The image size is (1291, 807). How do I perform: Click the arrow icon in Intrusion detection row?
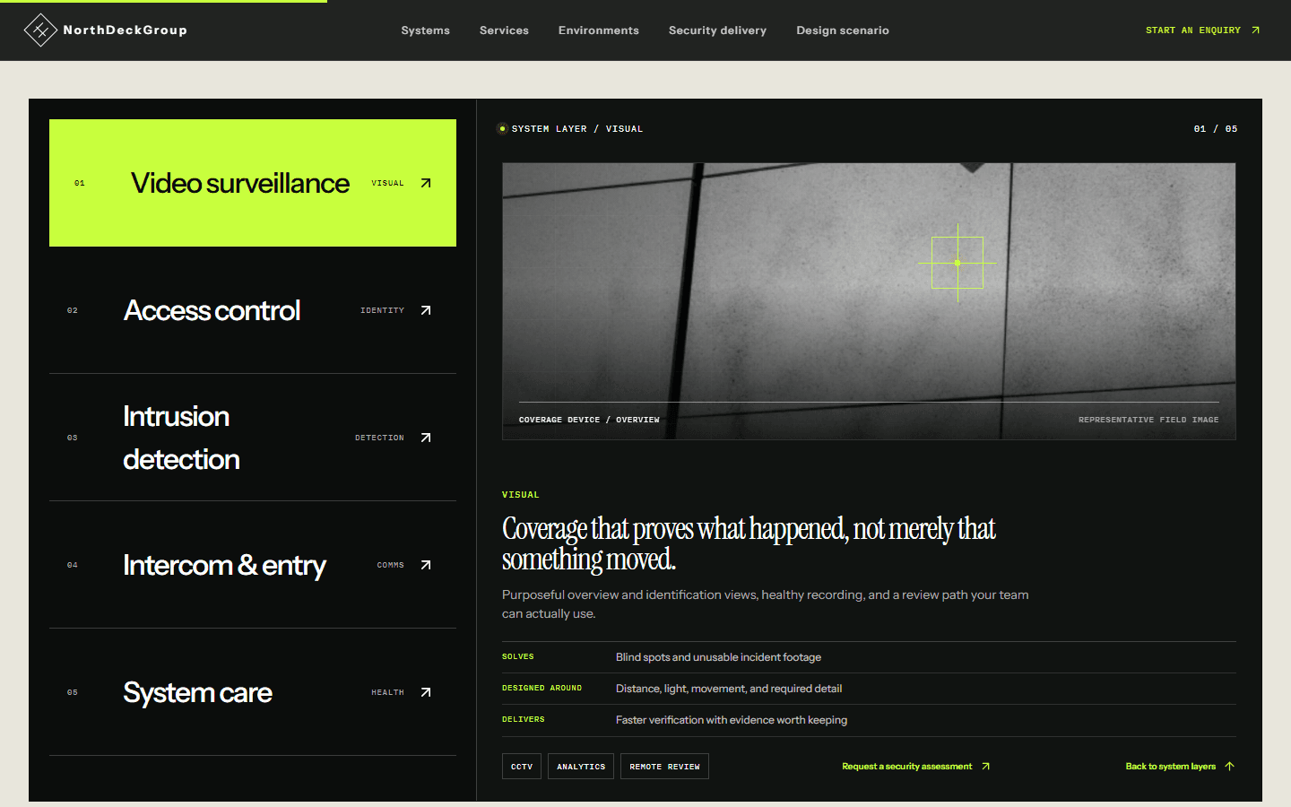point(426,438)
